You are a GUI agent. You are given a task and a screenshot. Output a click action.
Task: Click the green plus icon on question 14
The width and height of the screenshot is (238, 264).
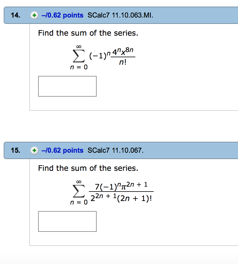click(x=34, y=16)
